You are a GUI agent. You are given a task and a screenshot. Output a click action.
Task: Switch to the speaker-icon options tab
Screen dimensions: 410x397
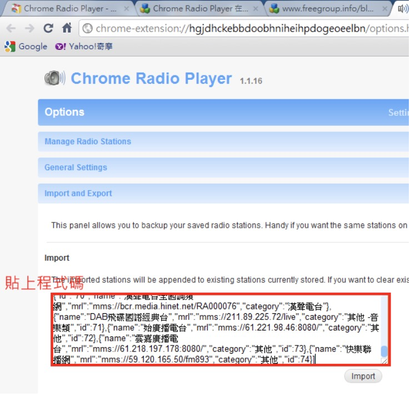tap(402, 9)
